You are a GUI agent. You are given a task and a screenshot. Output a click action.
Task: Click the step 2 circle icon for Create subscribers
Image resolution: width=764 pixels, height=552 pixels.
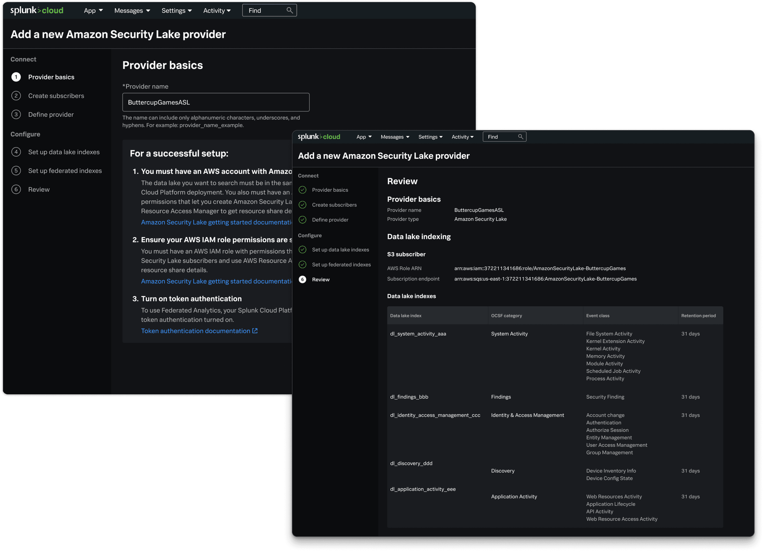point(16,96)
